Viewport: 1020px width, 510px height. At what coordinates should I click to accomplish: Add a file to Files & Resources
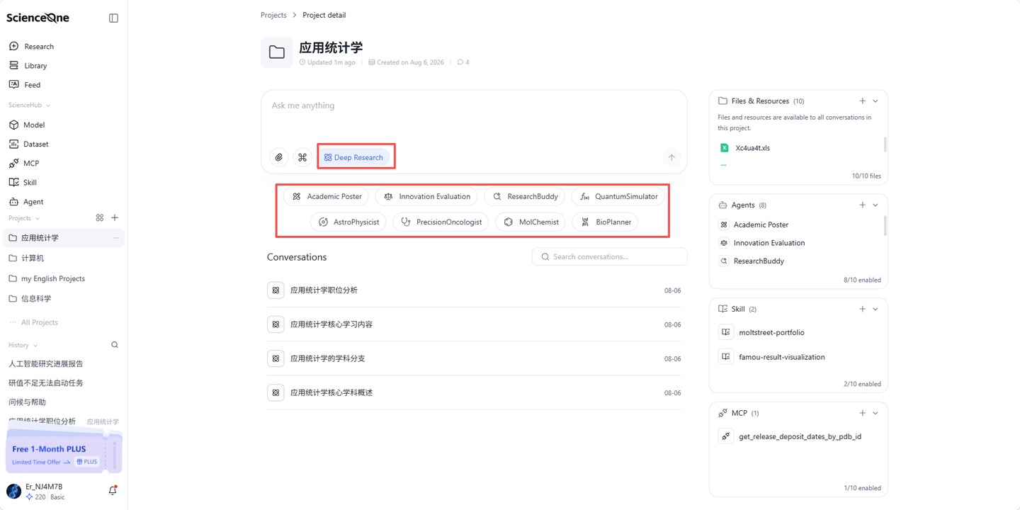click(x=862, y=101)
